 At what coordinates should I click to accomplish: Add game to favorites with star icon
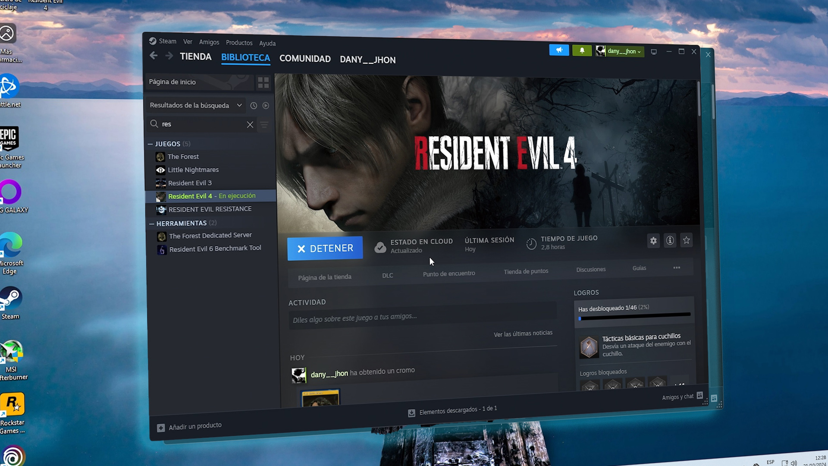click(x=686, y=240)
